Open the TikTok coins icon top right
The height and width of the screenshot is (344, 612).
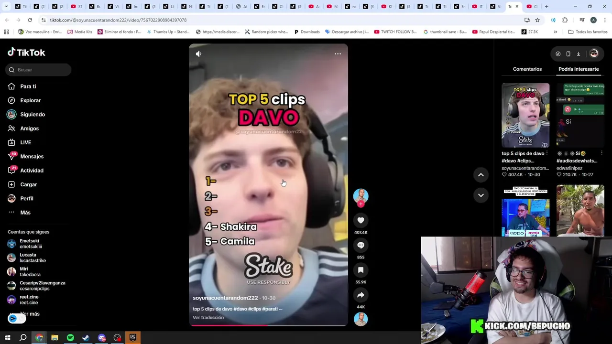coord(558,54)
